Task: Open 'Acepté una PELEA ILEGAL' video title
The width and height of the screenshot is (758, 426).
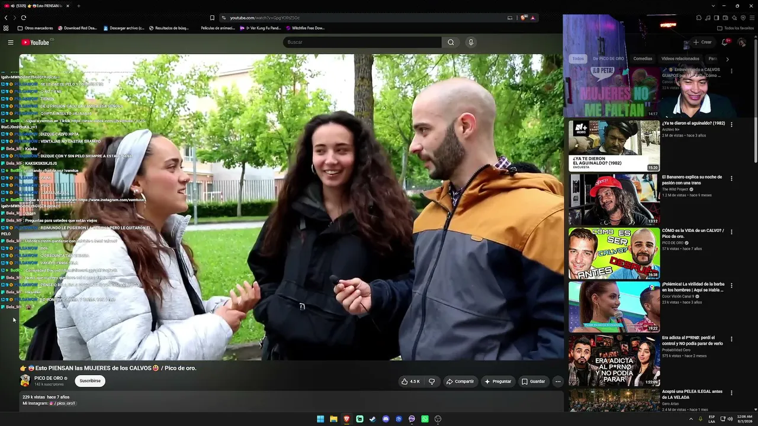Action: pyautogui.click(x=692, y=394)
